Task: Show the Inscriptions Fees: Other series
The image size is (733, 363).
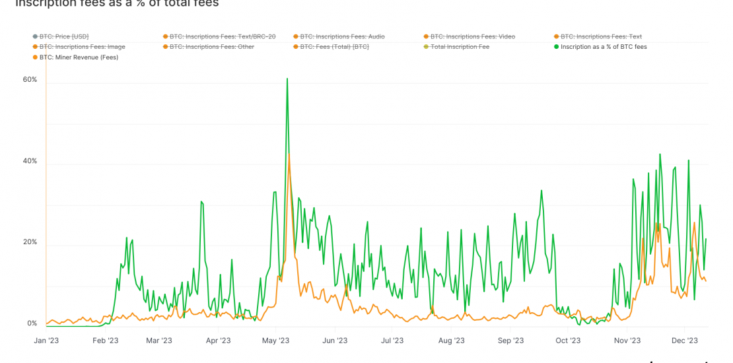Action: [x=211, y=48]
